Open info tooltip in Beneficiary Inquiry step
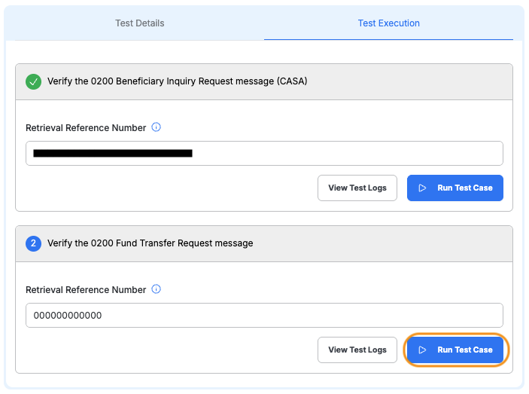 (157, 127)
